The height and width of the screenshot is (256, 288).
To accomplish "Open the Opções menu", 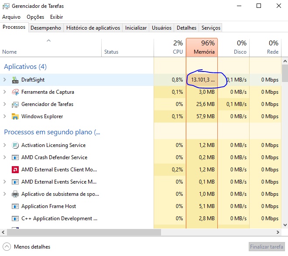I will click(x=35, y=17).
